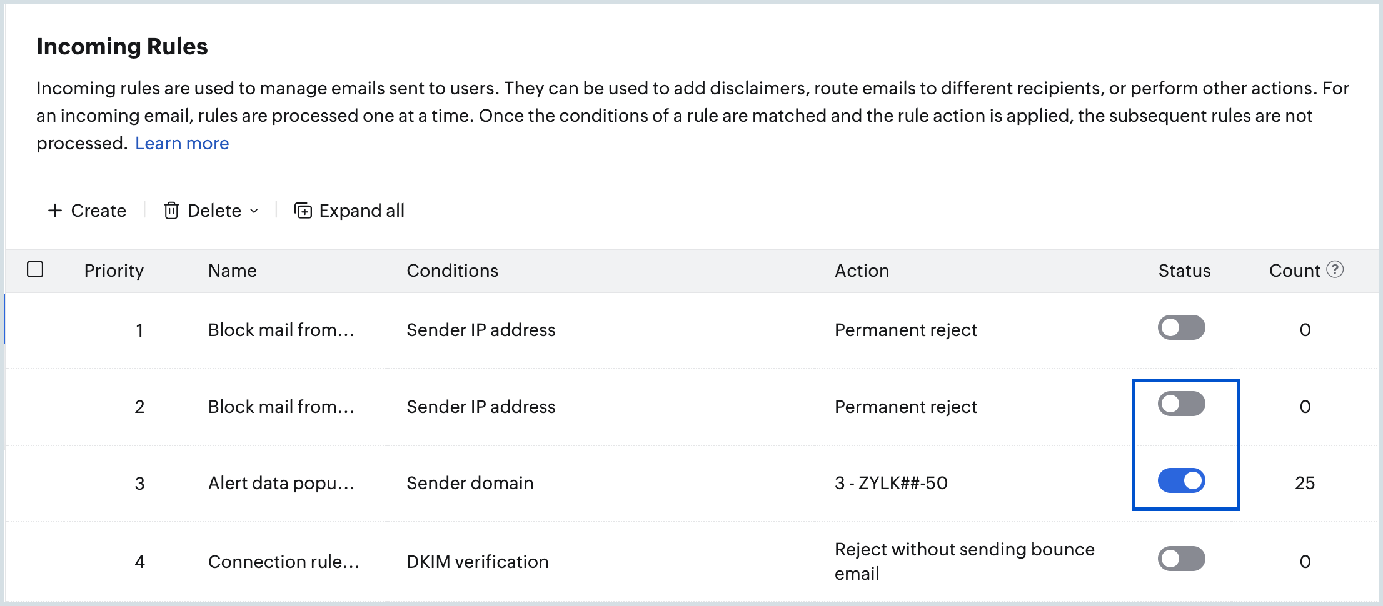Click the Name column header
The image size is (1383, 606).
(x=233, y=271)
